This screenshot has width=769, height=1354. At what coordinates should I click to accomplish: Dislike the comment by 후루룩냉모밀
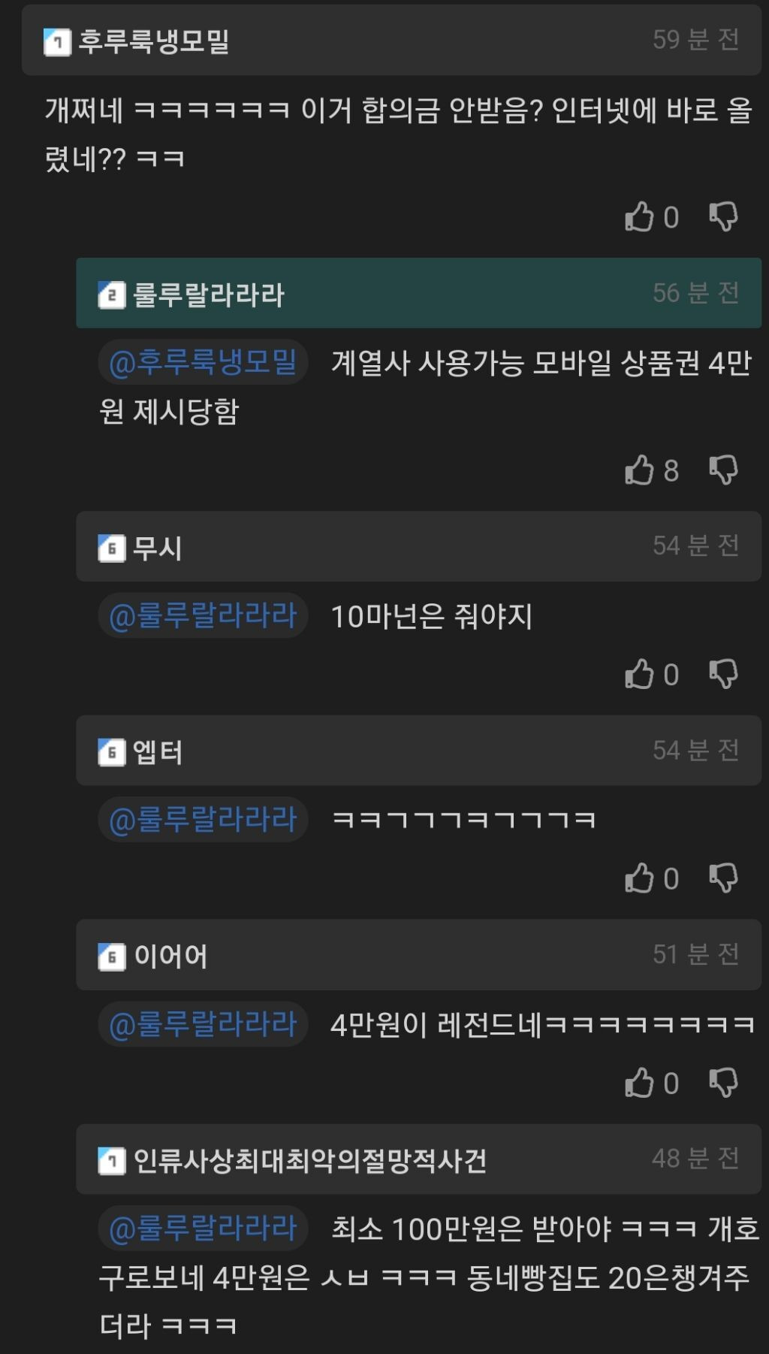pos(724,217)
